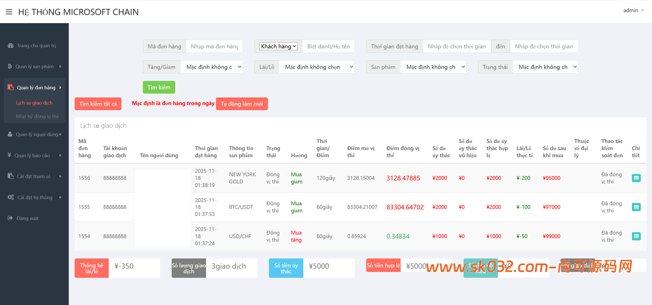Open Nhật ký đóng vị thế submenu
The width and height of the screenshot is (652, 305).
[37, 116]
